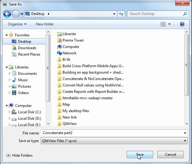
Task: Click the Save button
Action: [x=140, y=155]
